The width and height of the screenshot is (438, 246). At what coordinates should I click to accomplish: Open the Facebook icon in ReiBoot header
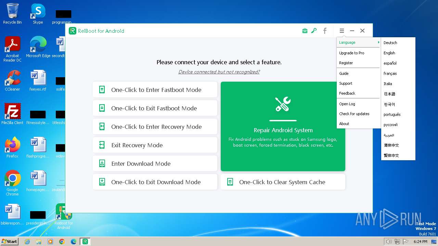(x=325, y=31)
